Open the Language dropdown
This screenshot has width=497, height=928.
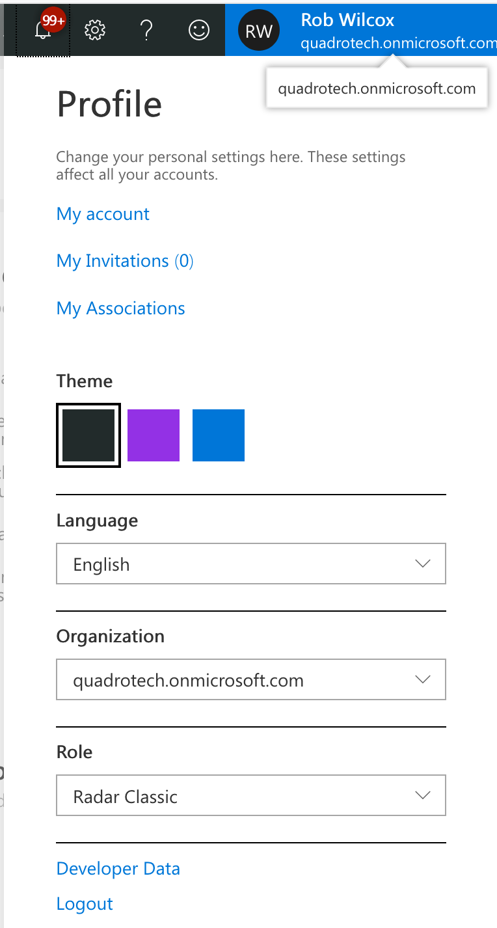point(251,564)
